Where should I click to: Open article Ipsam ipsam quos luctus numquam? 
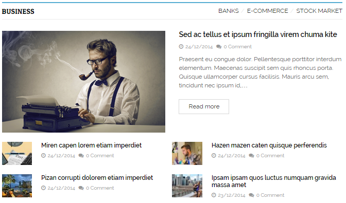pos(273,181)
